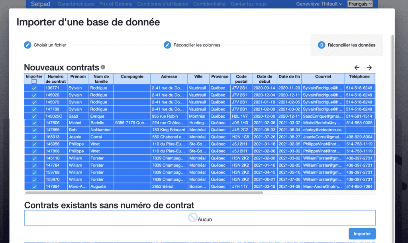This screenshot has width=408, height=243.
Task: Go to Prix et Options page
Action: tap(116, 4)
